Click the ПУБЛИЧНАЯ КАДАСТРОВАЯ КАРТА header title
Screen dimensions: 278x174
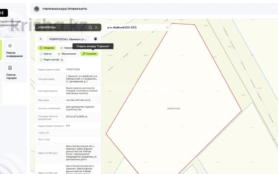(65, 9)
